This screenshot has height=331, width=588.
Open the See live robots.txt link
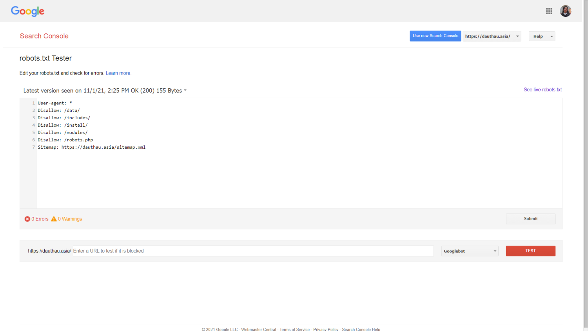tap(543, 90)
